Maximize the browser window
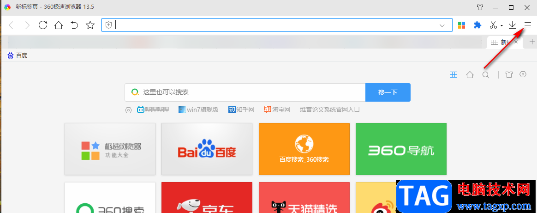 (511, 7)
